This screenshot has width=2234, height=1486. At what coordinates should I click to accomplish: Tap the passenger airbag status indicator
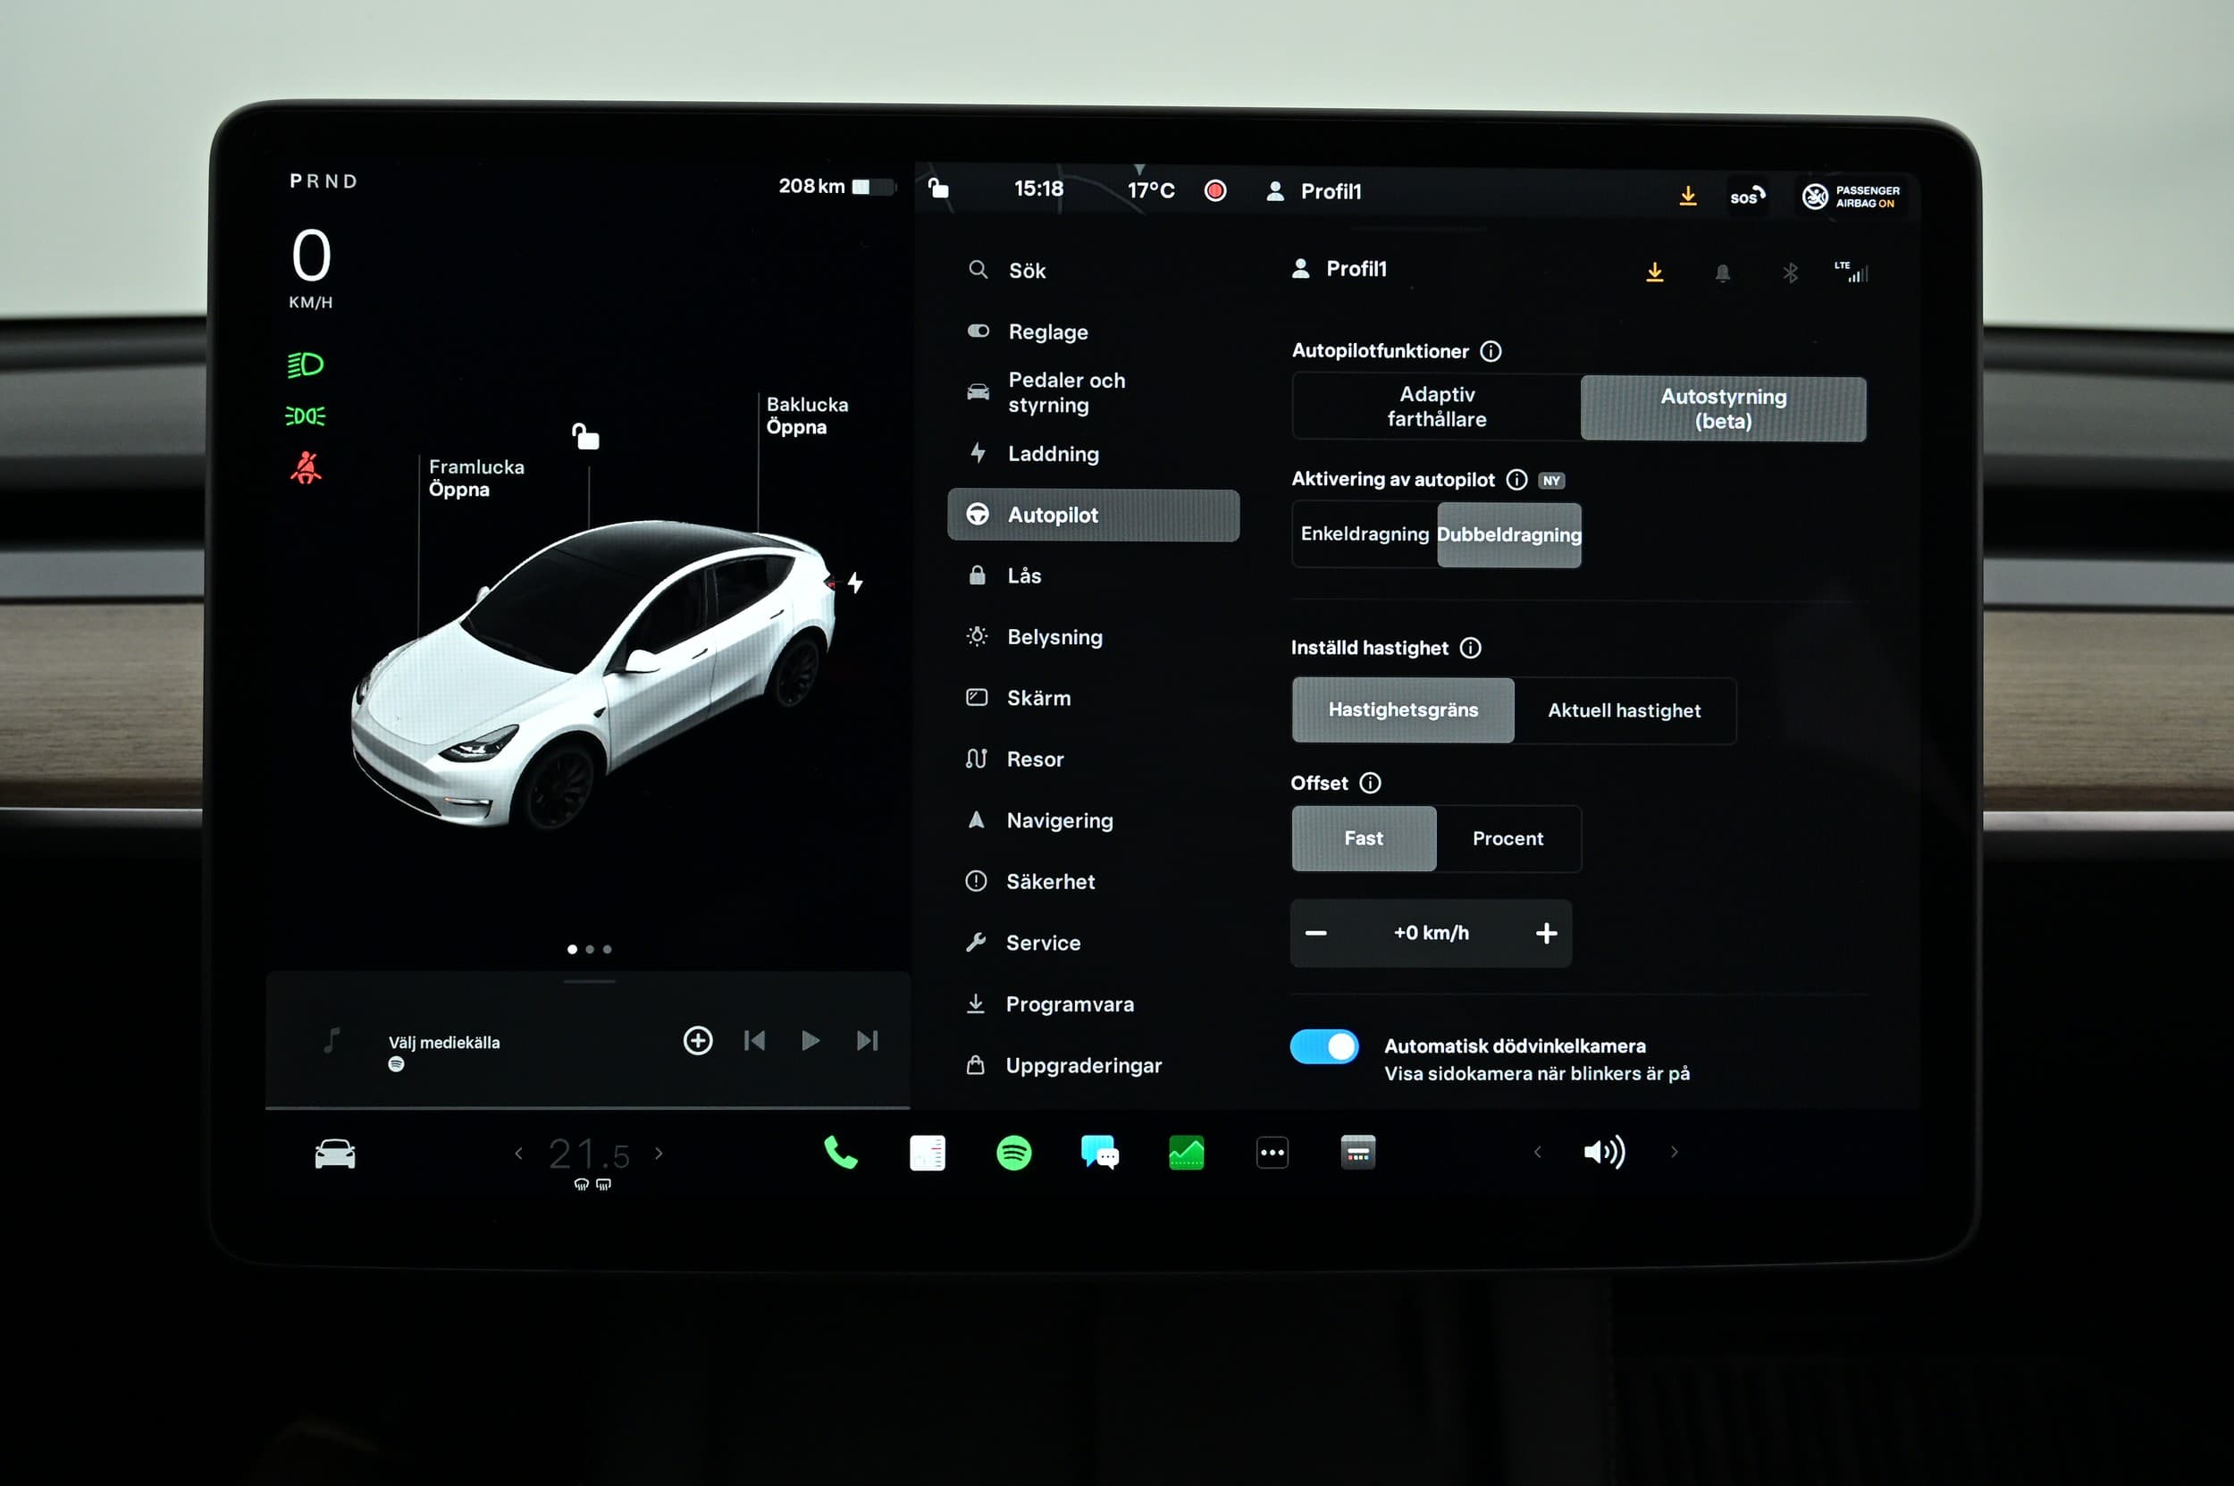tap(1849, 197)
